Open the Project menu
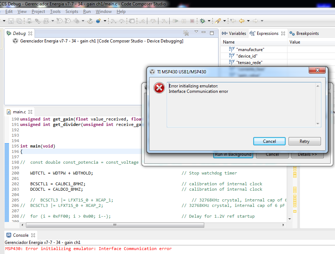Screen dimensions: 335x254 point(38,12)
